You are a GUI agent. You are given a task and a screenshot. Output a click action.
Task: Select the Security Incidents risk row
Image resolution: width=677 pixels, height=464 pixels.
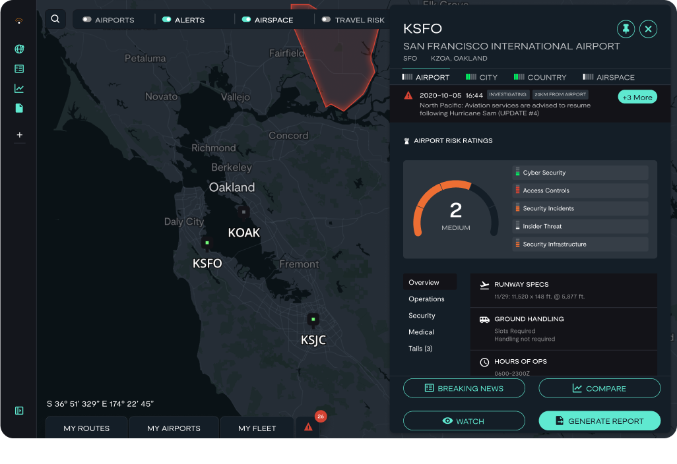pyautogui.click(x=580, y=208)
